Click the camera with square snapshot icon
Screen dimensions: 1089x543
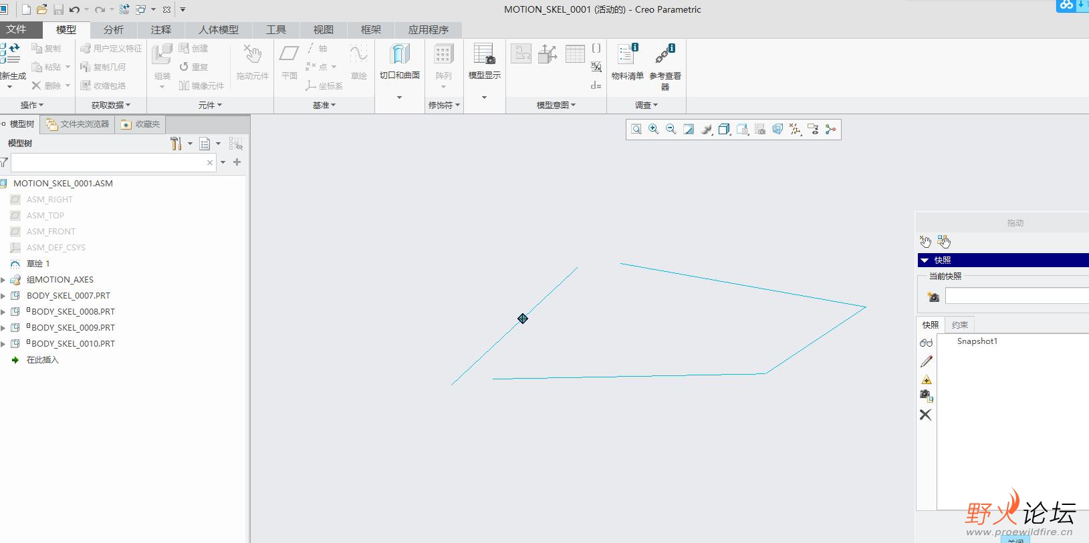[x=926, y=395]
